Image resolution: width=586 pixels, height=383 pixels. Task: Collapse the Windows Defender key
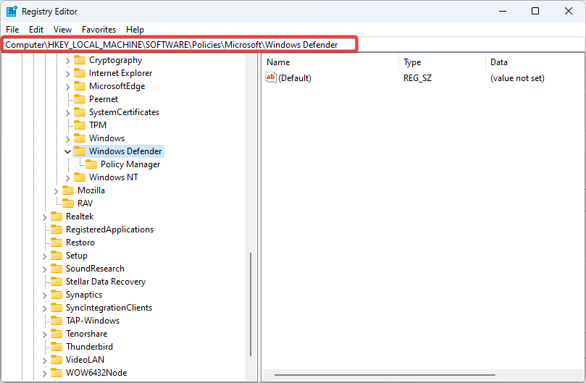67,151
